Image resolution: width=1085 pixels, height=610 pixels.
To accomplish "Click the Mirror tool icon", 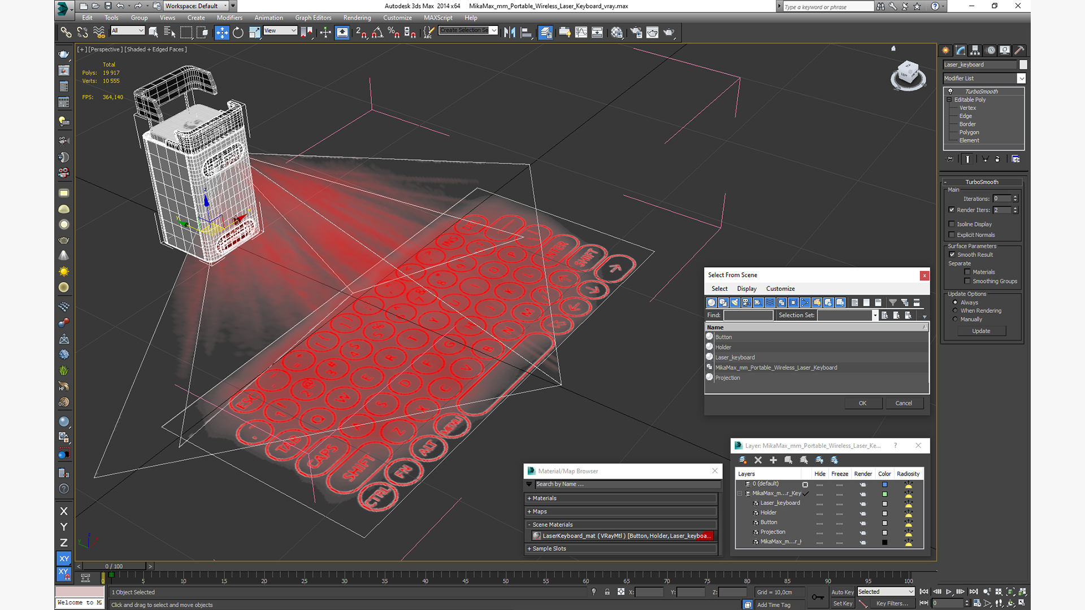I will (509, 32).
